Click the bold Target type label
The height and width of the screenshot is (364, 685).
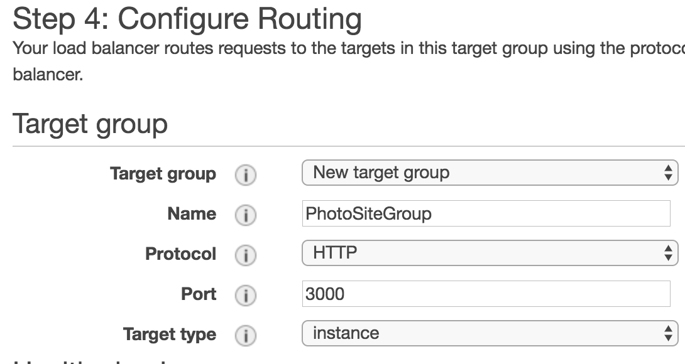click(x=170, y=335)
